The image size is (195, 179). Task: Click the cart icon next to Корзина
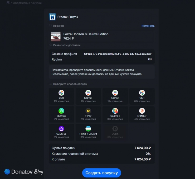coord(50,26)
